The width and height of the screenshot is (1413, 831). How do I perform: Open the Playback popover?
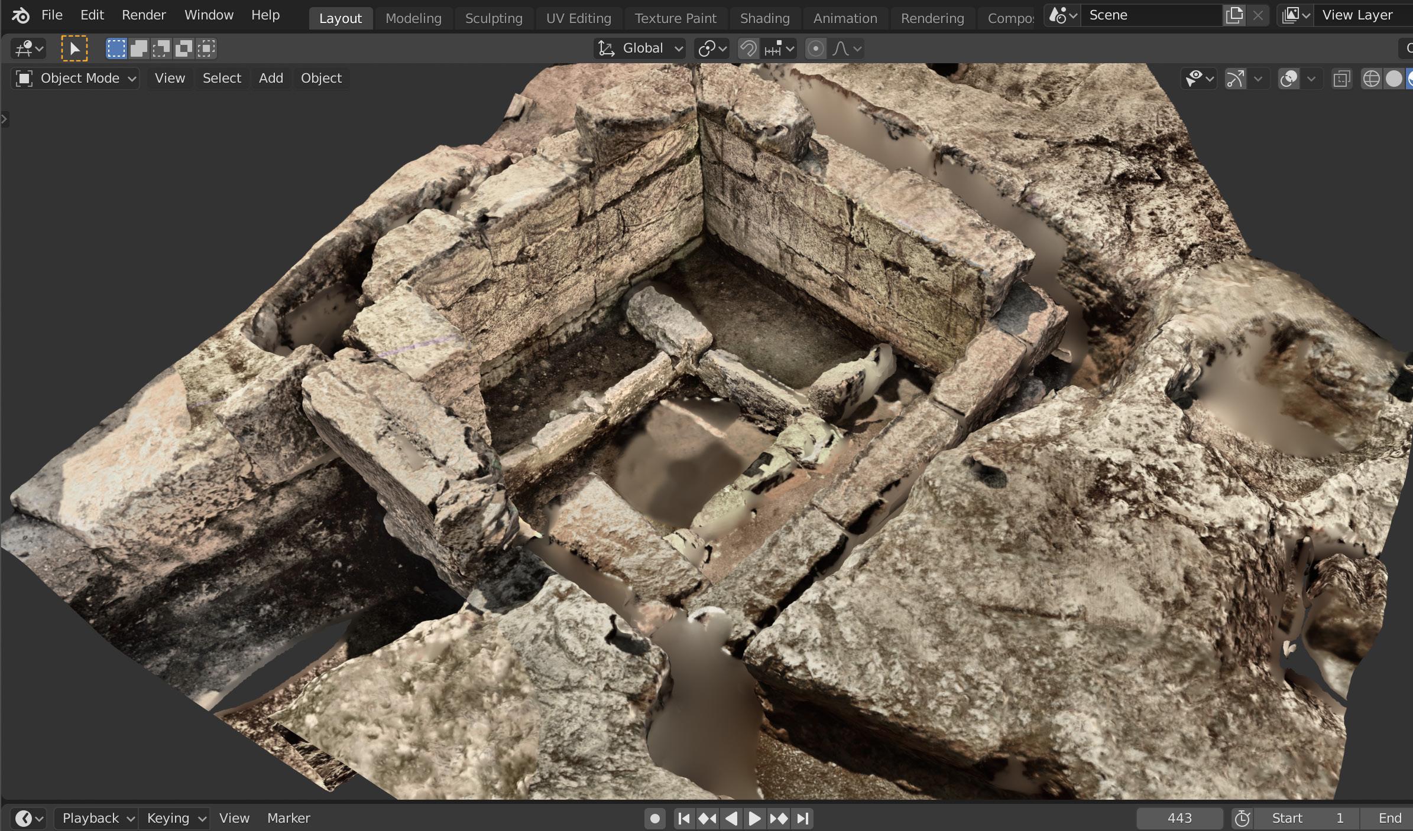pos(96,819)
